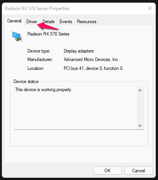
Task: Click the scroll up arrow in Device status
Action: (x=140, y=90)
